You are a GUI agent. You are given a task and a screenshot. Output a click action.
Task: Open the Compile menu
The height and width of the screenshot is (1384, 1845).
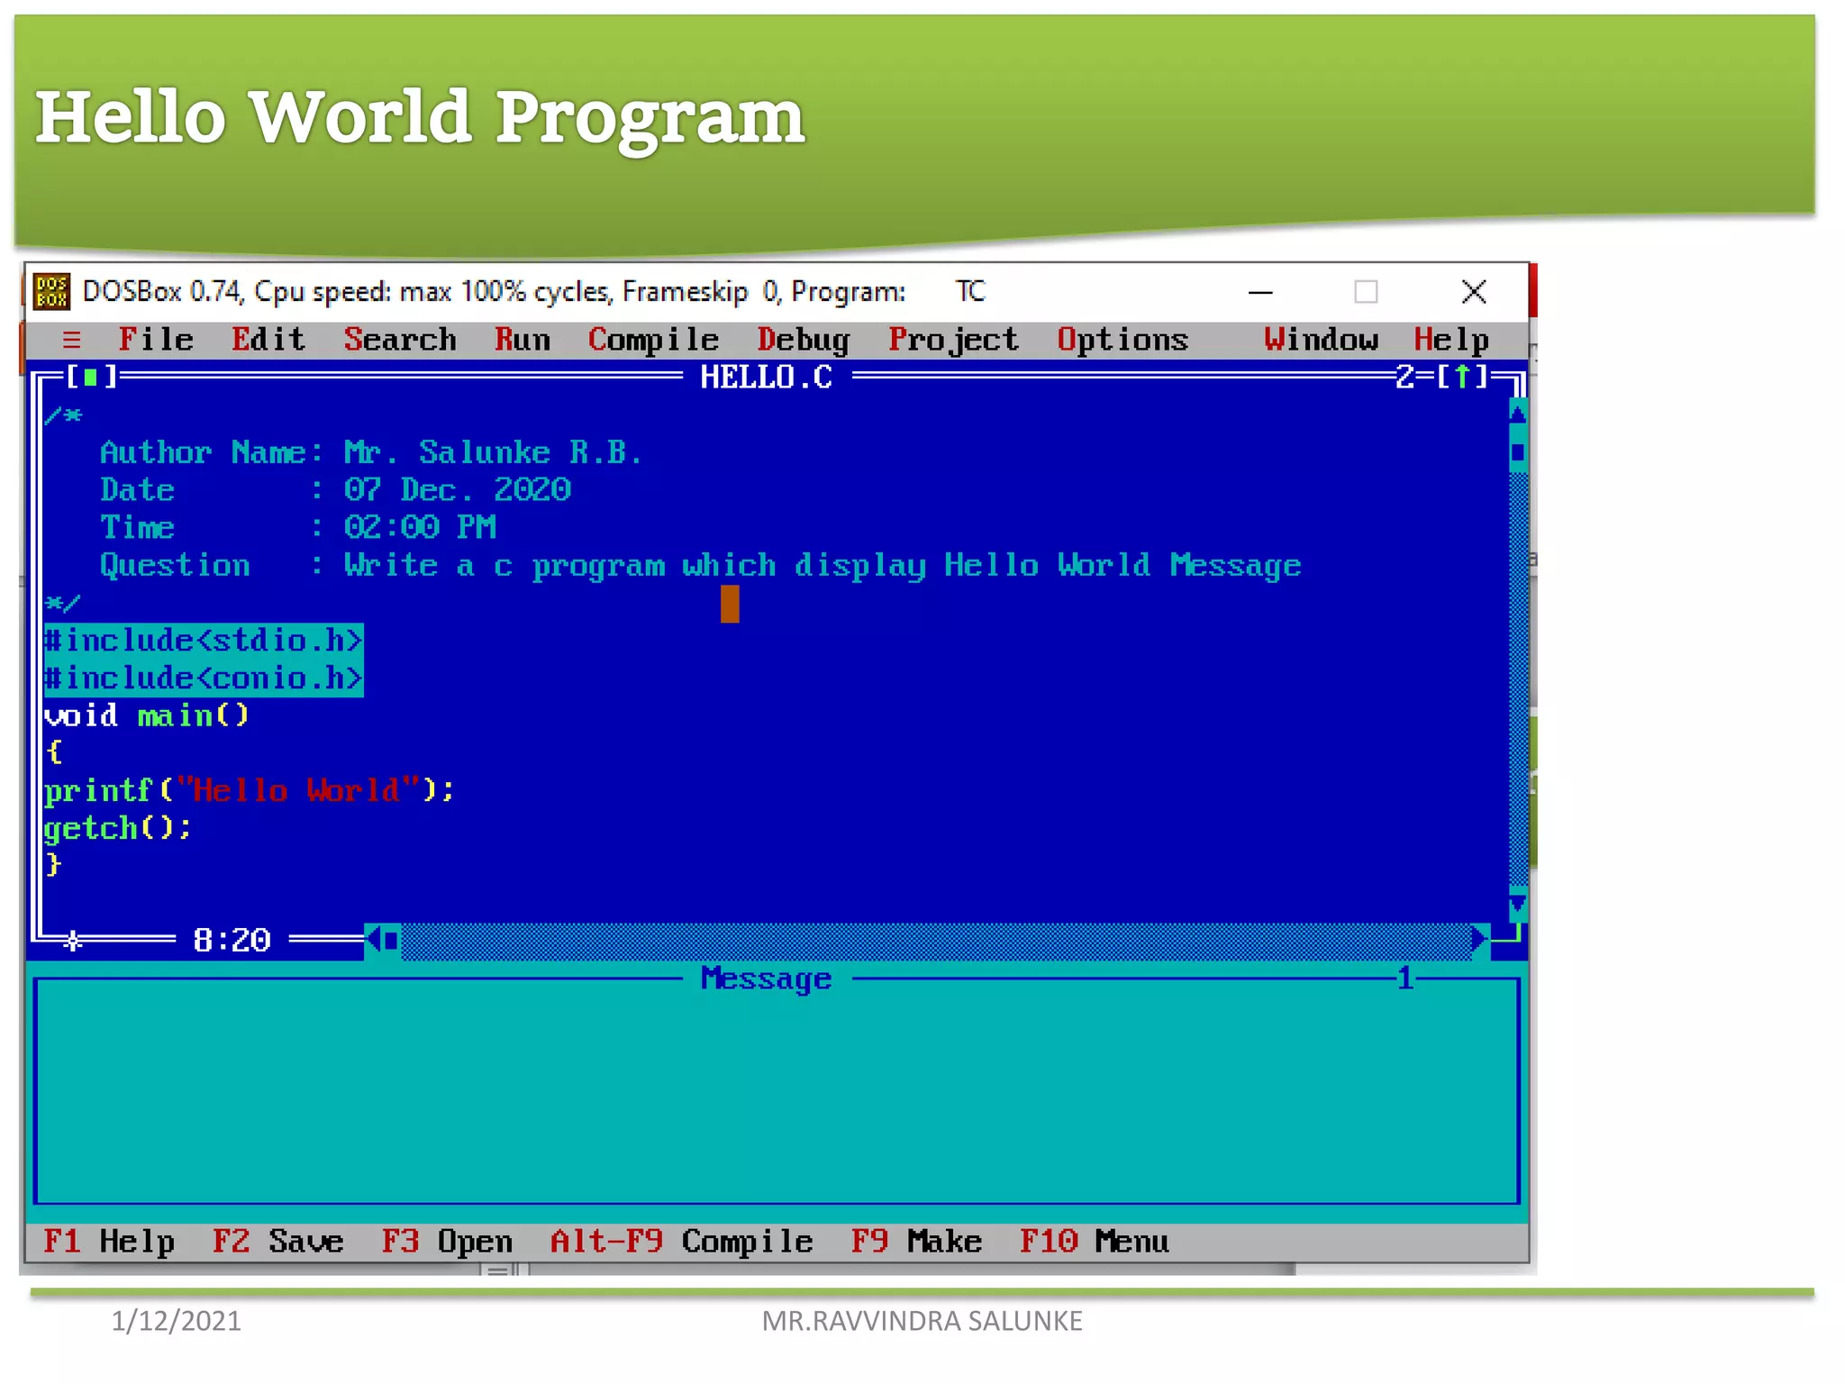pyautogui.click(x=653, y=340)
